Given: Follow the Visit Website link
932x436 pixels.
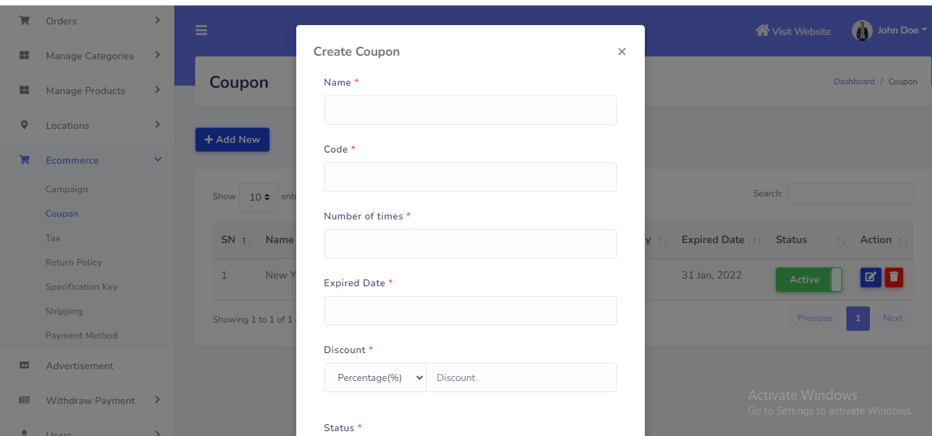Looking at the screenshot, I should pyautogui.click(x=793, y=31).
